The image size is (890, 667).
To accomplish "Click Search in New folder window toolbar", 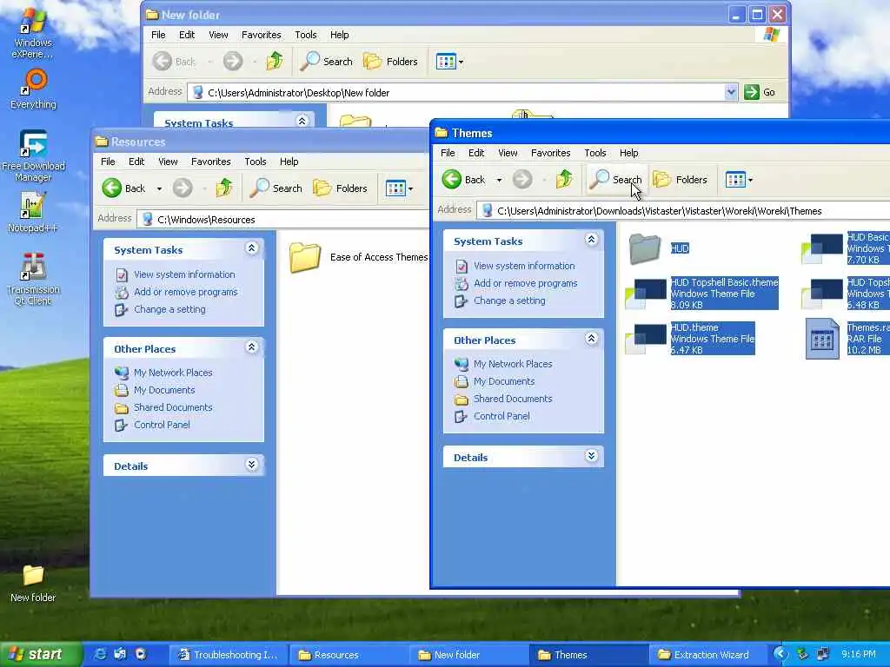I will (327, 62).
